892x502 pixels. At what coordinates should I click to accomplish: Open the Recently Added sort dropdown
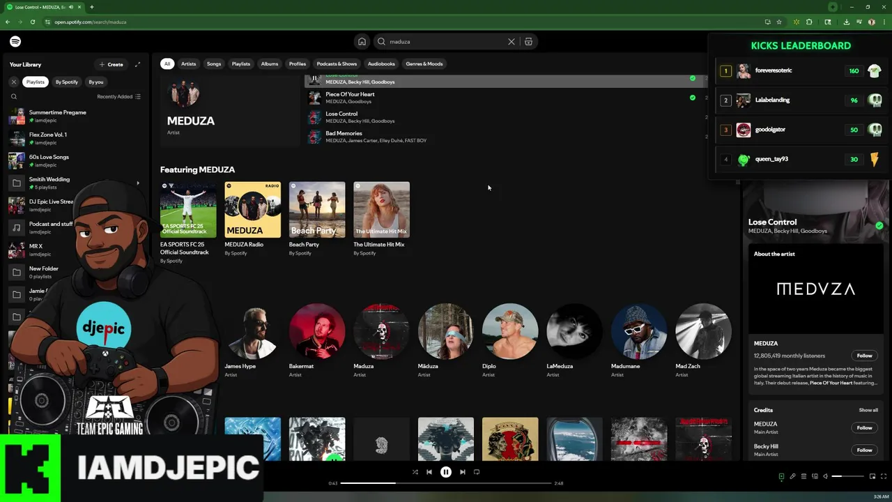pos(118,97)
